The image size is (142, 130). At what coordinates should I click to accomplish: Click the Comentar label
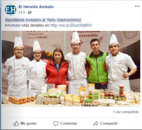69,123
